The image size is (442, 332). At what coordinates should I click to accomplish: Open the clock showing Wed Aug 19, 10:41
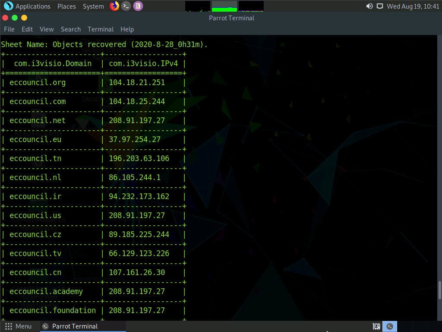pos(413,6)
